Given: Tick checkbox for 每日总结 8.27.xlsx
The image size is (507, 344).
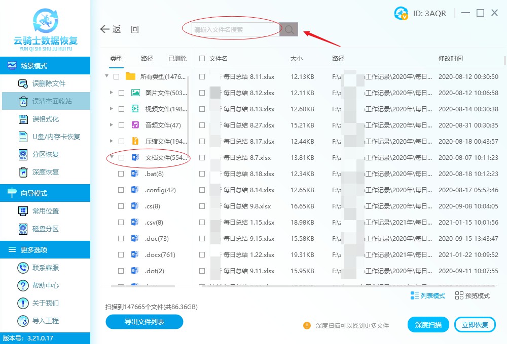Looking at the screenshot, I should (202, 125).
